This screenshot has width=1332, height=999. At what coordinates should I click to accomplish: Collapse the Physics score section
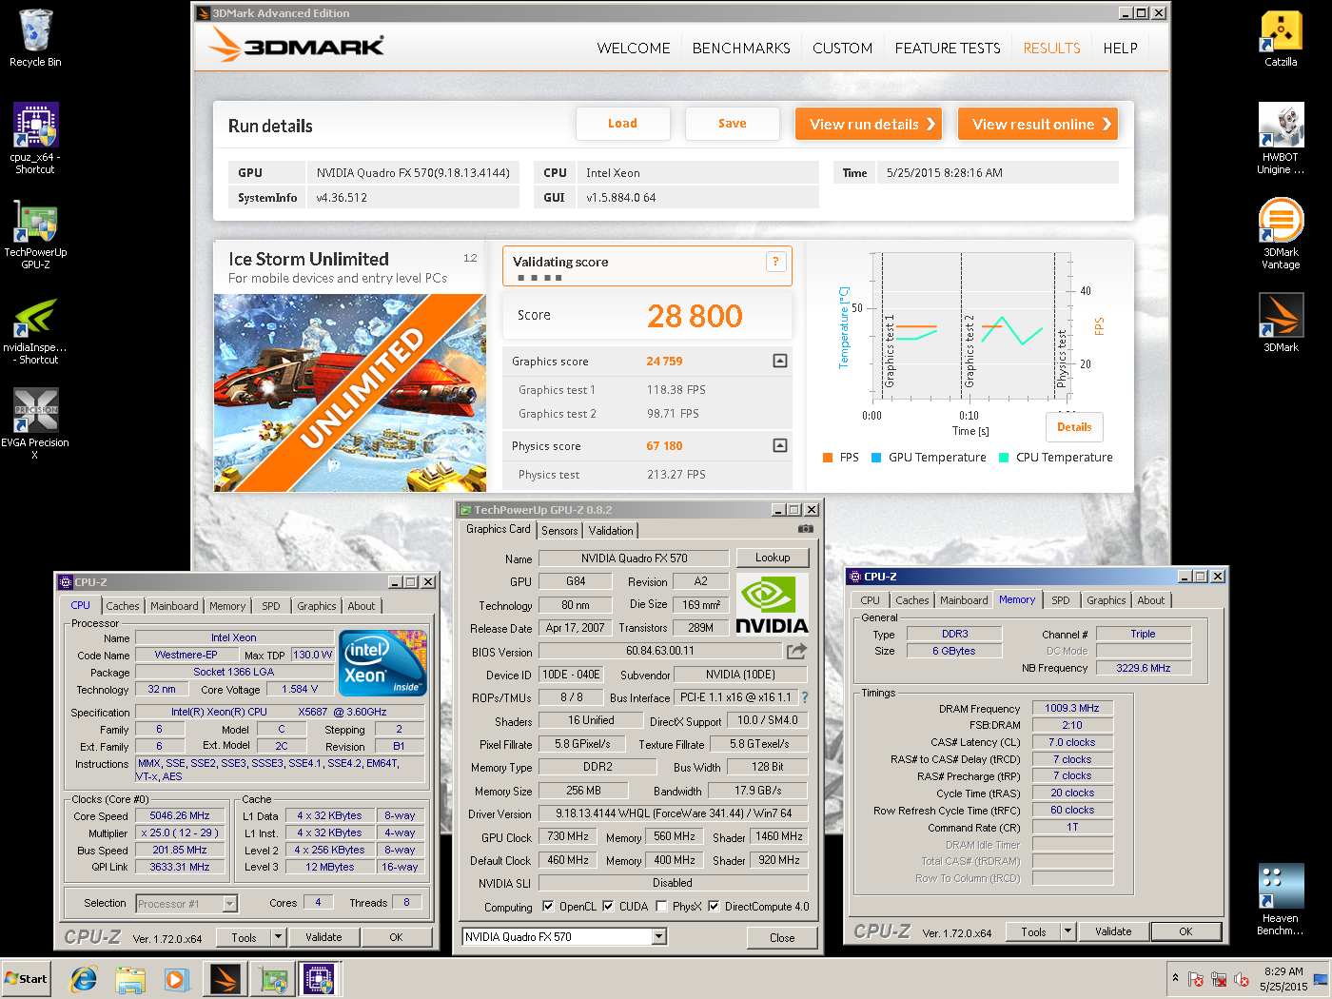(780, 445)
